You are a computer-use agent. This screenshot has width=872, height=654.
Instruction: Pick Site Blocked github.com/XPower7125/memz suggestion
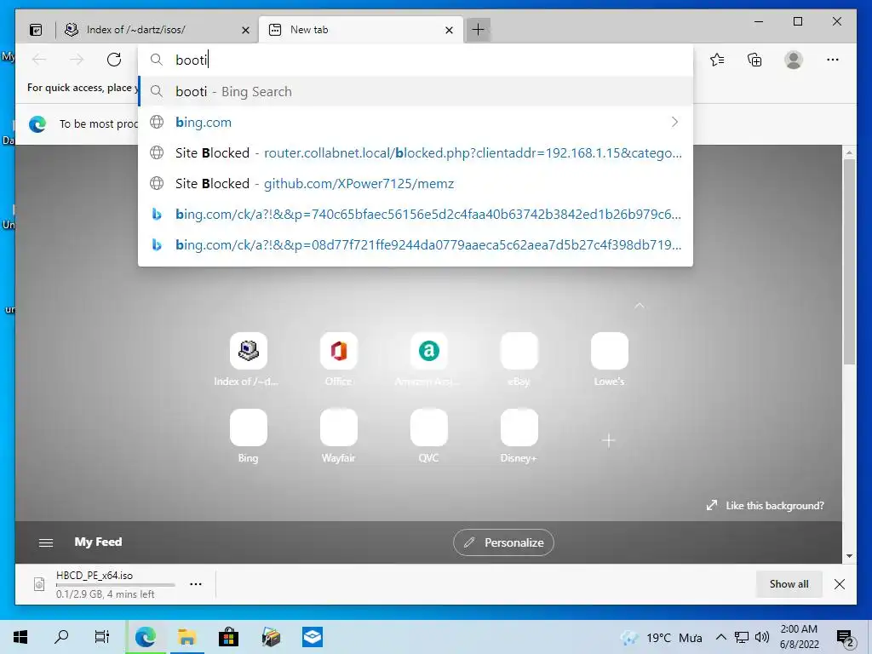coord(415,183)
